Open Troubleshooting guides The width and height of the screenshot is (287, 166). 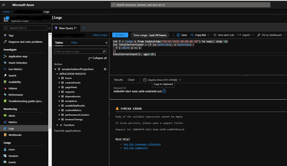(26, 101)
